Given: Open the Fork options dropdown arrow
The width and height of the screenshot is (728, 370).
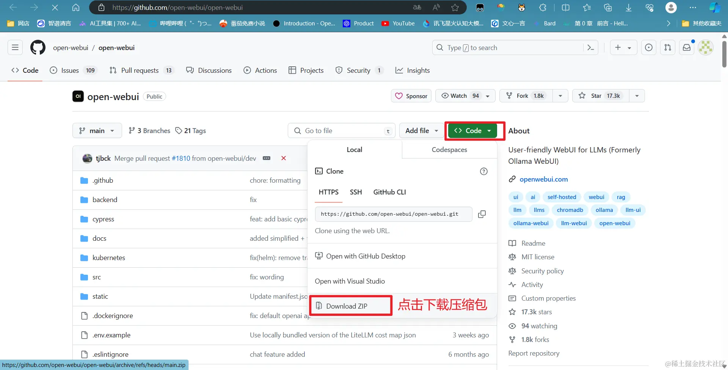Looking at the screenshot, I should (x=560, y=96).
